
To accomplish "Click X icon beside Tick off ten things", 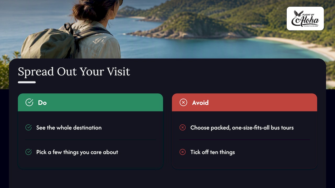I will (x=183, y=152).
